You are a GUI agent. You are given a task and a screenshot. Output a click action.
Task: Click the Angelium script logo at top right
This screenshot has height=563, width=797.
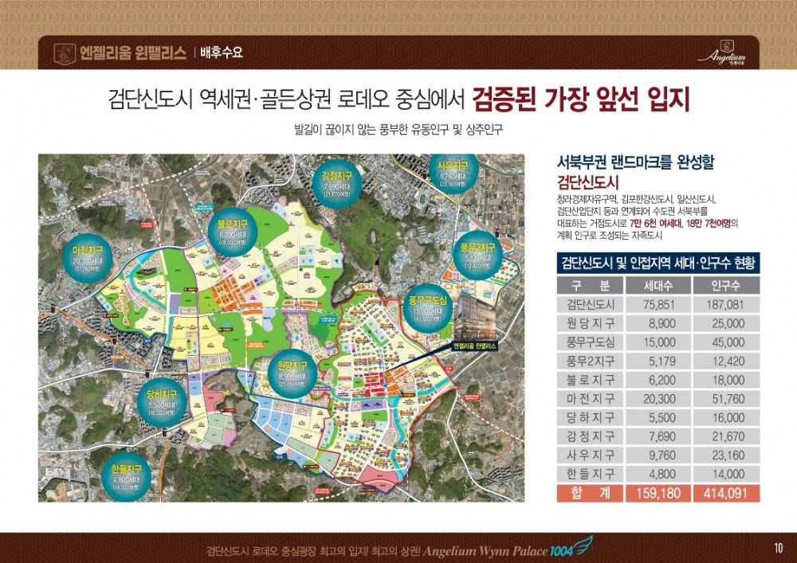[722, 53]
